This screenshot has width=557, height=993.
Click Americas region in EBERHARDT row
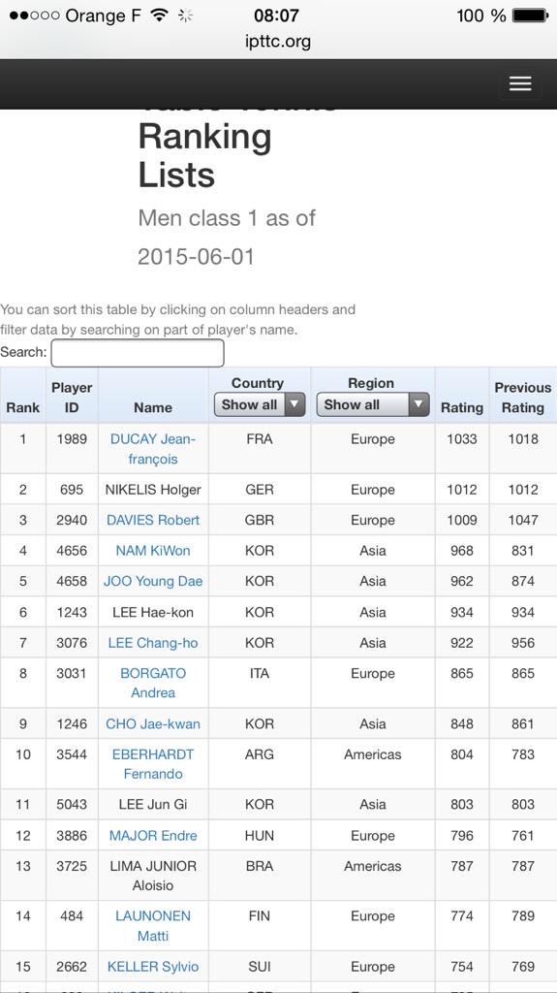coord(373,754)
